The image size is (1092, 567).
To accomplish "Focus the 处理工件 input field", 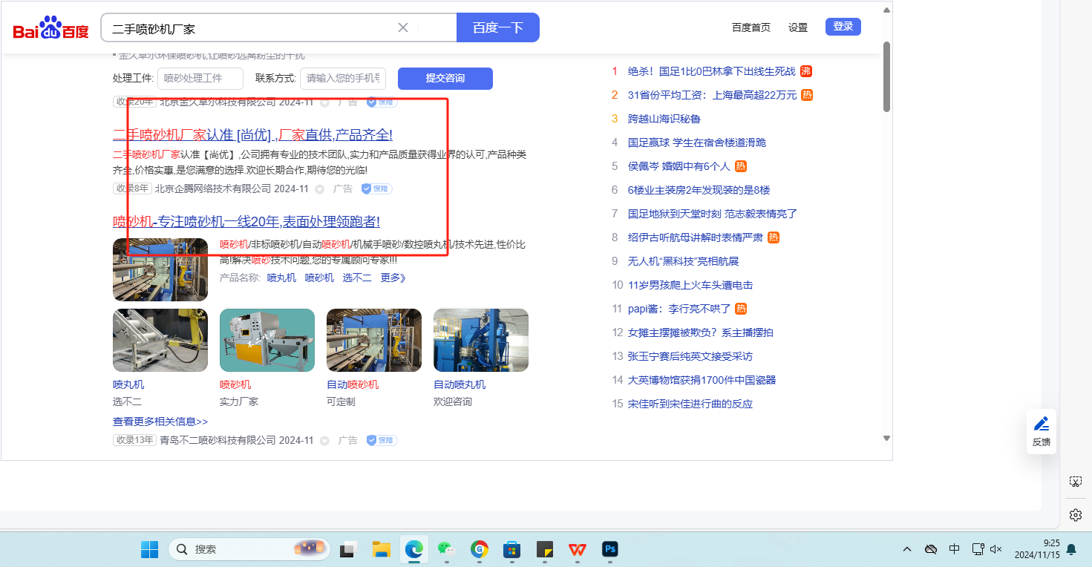I will (x=200, y=79).
